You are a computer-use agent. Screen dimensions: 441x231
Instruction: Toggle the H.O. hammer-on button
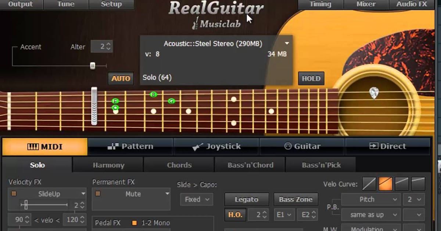(235, 214)
